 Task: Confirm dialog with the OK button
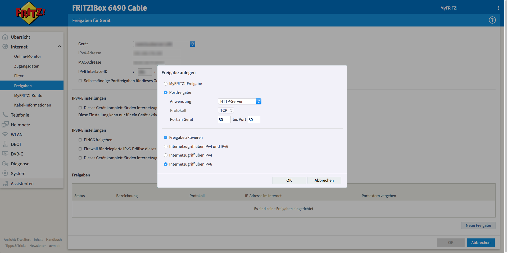[289, 180]
